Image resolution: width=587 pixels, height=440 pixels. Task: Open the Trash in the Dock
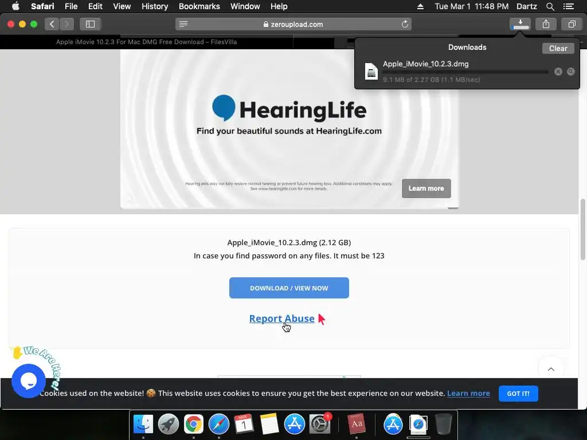point(443,425)
